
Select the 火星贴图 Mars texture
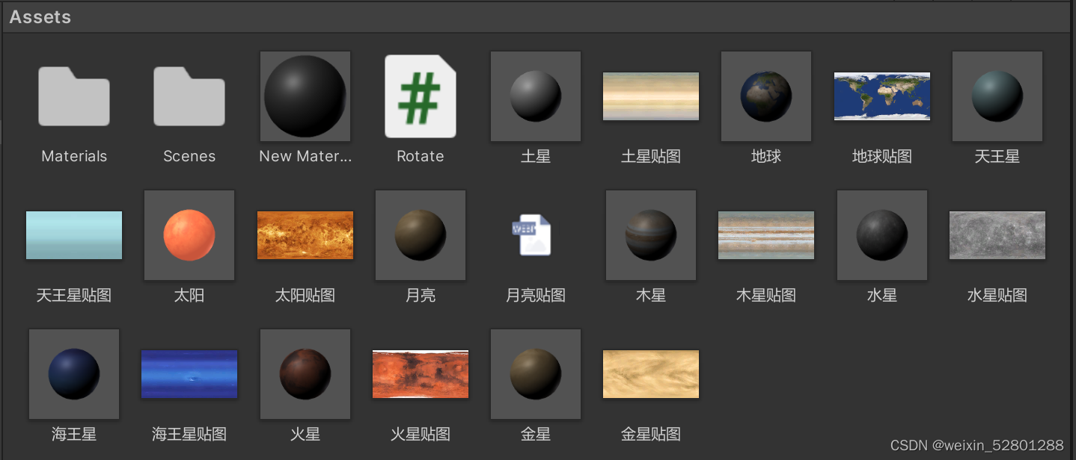420,373
